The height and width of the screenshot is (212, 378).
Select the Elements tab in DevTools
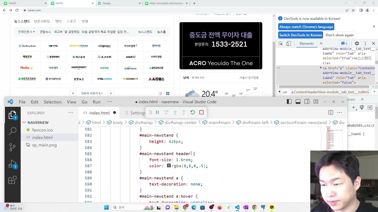coord(307,44)
